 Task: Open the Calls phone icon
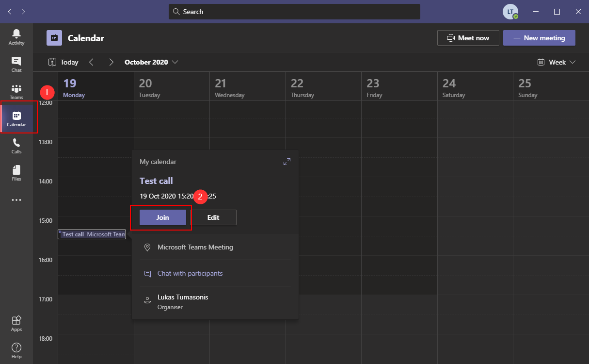16,146
